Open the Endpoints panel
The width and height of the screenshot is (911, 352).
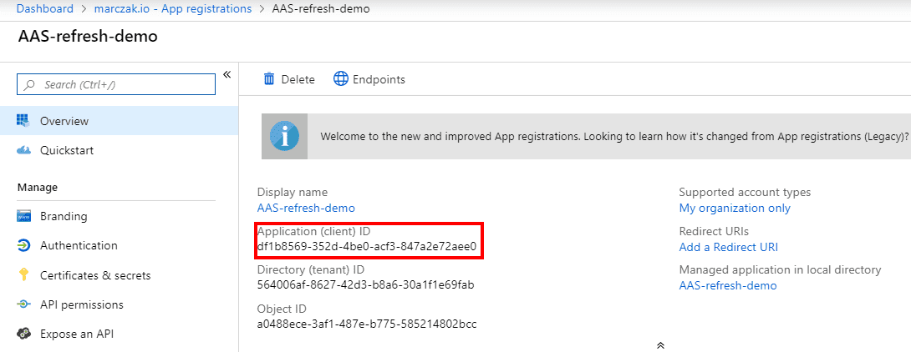tap(369, 79)
